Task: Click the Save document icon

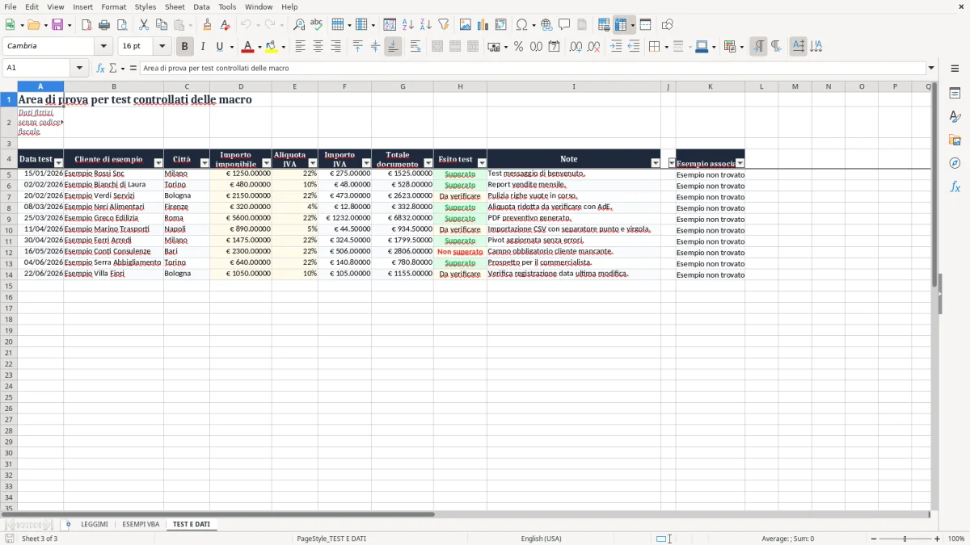Action: pyautogui.click(x=57, y=25)
